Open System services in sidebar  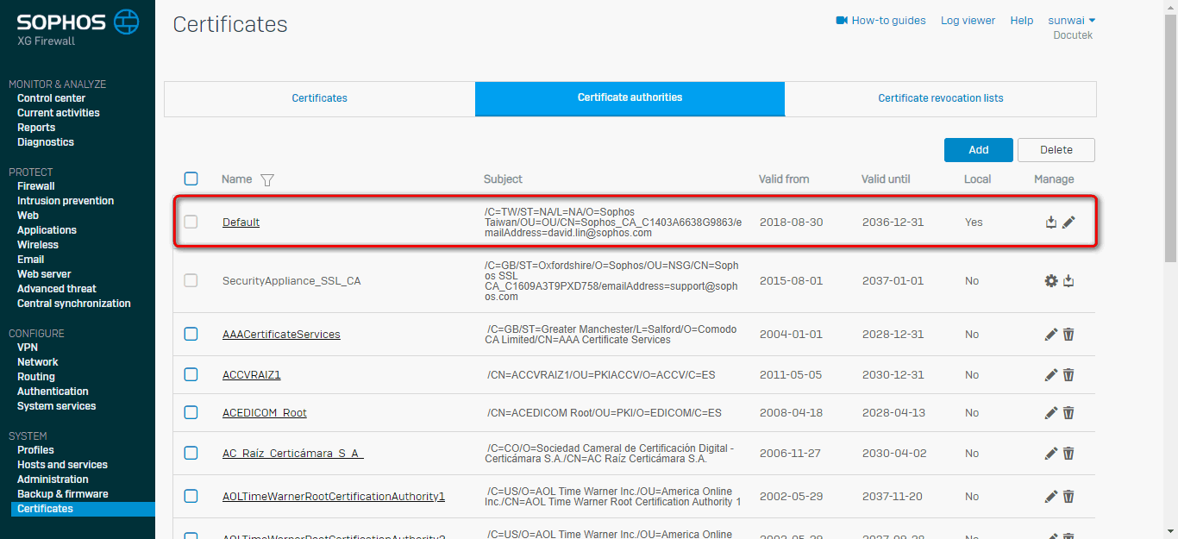pyautogui.click(x=57, y=406)
